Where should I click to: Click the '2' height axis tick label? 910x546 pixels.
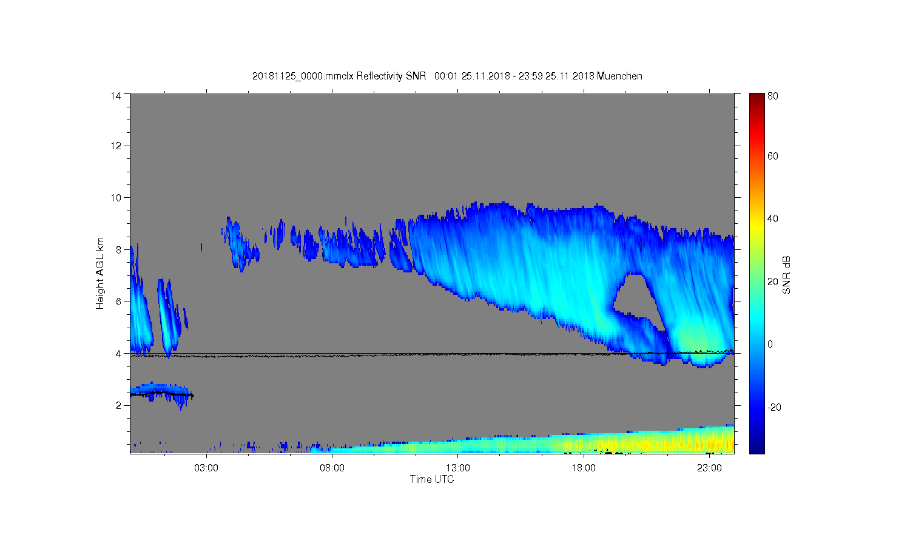(x=118, y=405)
